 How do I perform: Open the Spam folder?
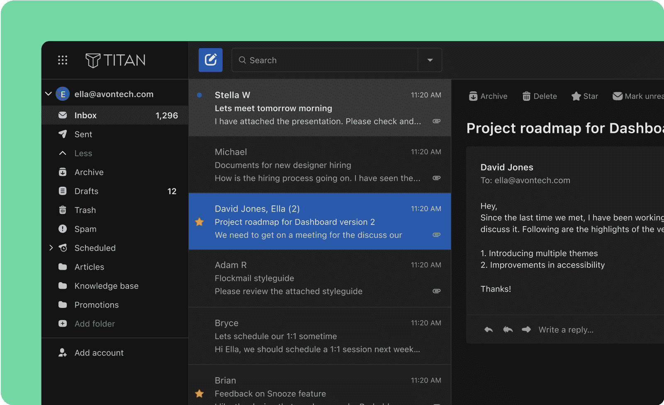tap(85, 229)
